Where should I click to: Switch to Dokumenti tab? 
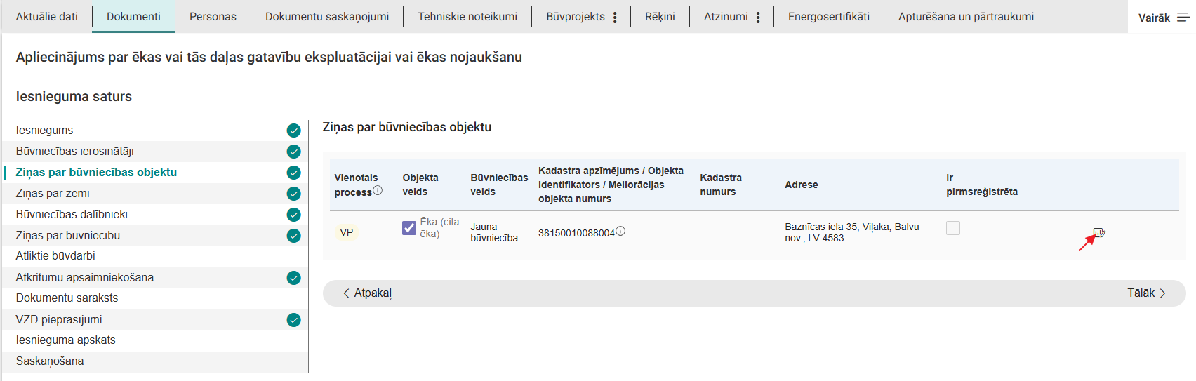tap(133, 16)
